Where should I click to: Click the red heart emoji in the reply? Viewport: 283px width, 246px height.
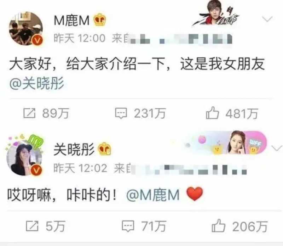tap(195, 194)
